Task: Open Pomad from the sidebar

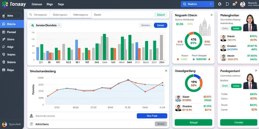Action: [x=12, y=32]
